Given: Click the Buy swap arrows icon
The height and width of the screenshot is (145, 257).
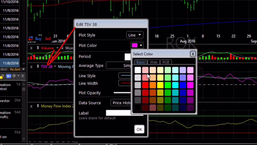Looking at the screenshot, I should tap(31, 39).
